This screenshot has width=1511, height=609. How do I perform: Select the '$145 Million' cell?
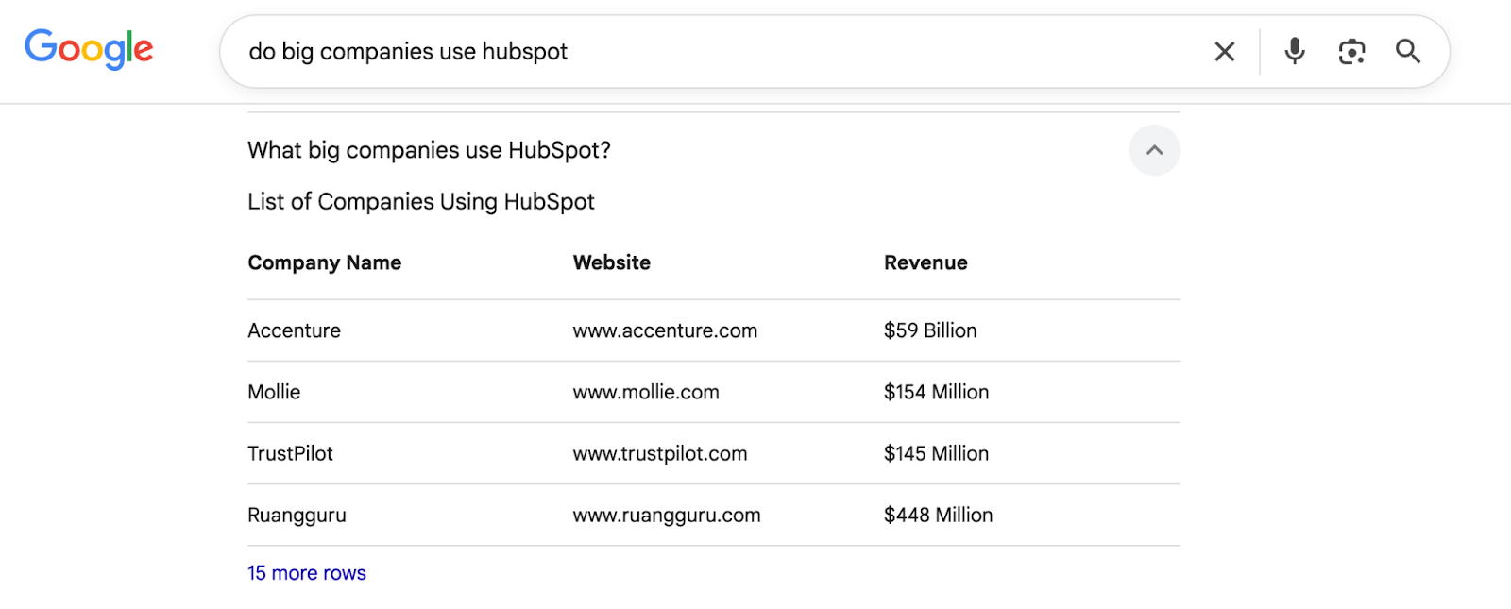pos(936,453)
